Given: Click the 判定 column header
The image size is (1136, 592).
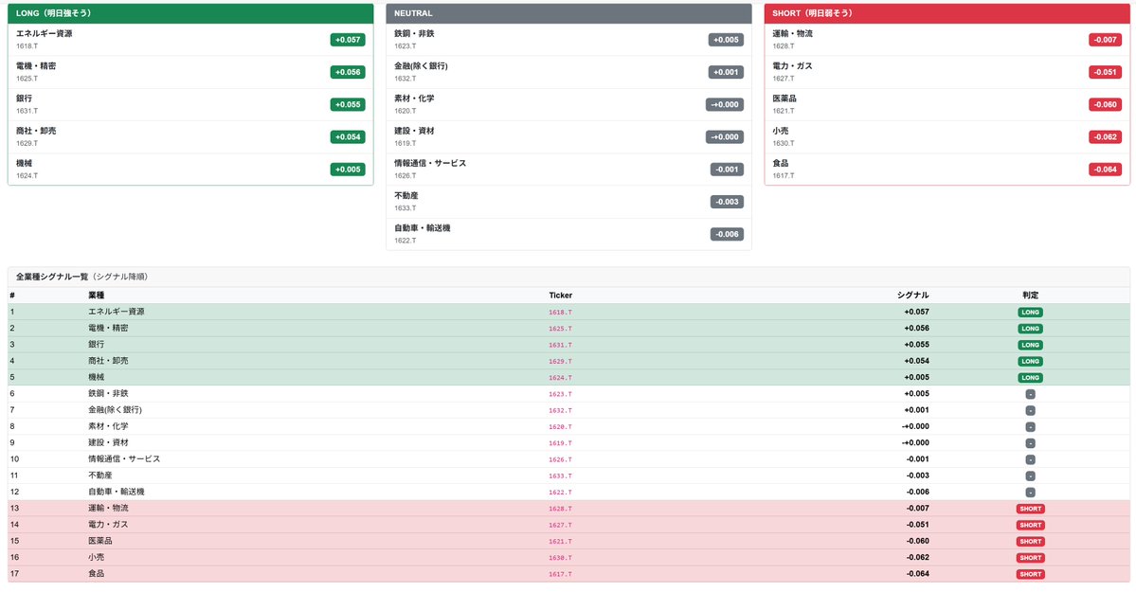Looking at the screenshot, I should [1030, 296].
